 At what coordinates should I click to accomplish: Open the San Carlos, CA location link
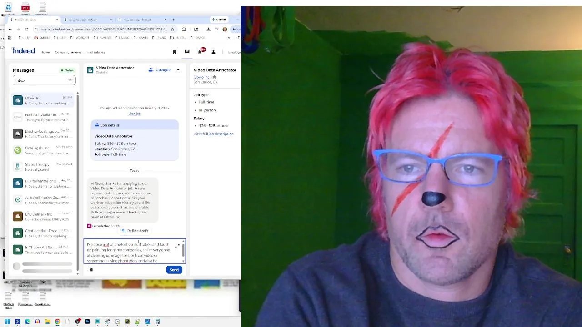coord(206,82)
